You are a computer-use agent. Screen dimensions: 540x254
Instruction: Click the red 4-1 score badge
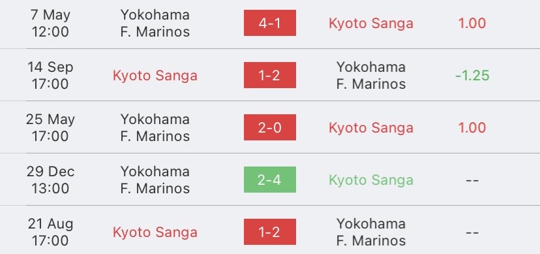click(269, 23)
